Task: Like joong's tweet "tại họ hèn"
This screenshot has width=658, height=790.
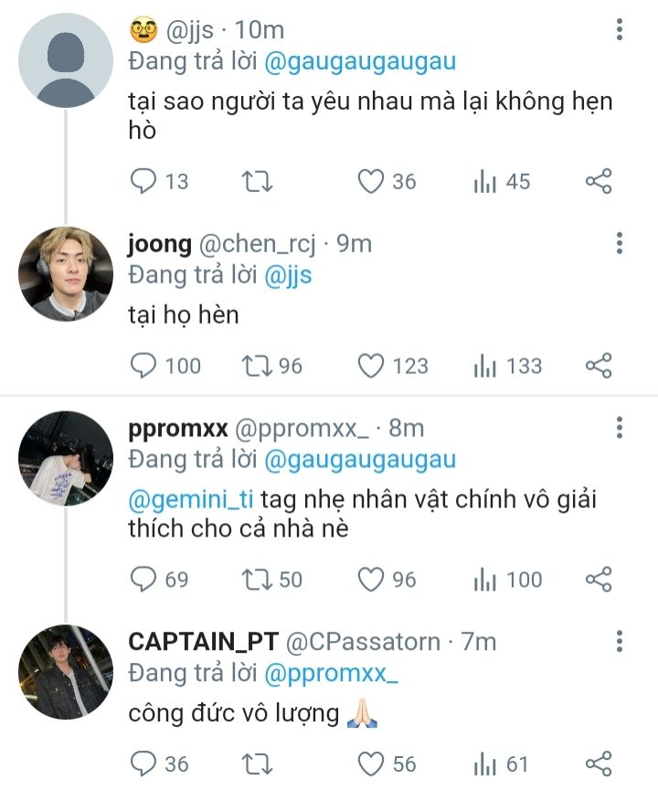Action: coord(370,367)
